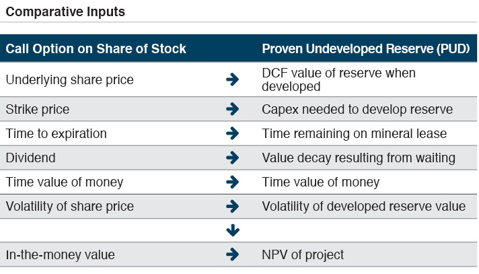Click Volatility of developed reserve value
Image resolution: width=479 pixels, height=274 pixels.
point(364,206)
